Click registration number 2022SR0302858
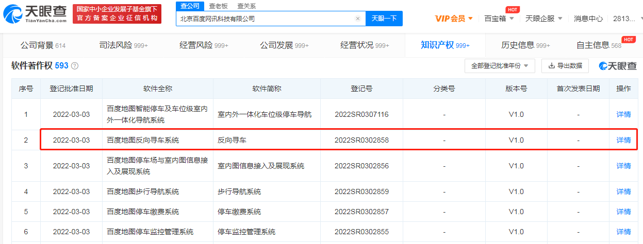This screenshot has width=643, height=244. 361,140
